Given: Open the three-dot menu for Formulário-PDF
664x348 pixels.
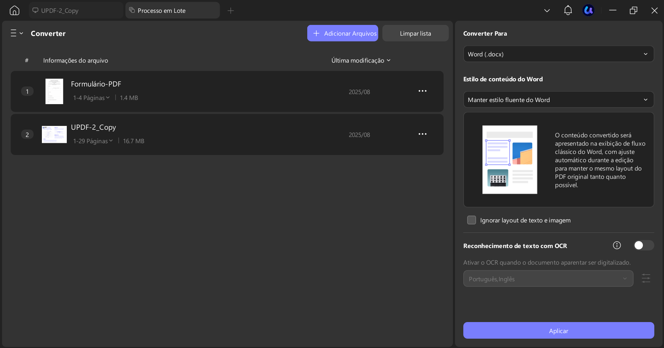Looking at the screenshot, I should click(422, 91).
